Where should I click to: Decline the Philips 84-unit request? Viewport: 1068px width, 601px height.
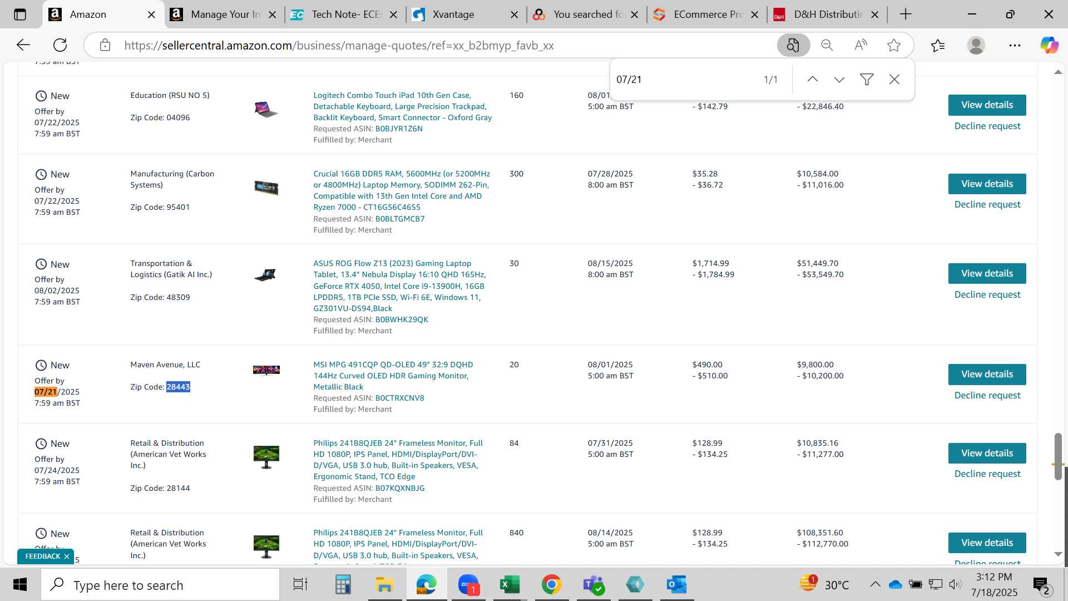(987, 474)
